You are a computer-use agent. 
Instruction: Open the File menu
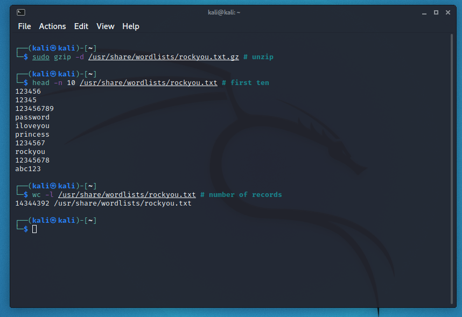point(24,26)
